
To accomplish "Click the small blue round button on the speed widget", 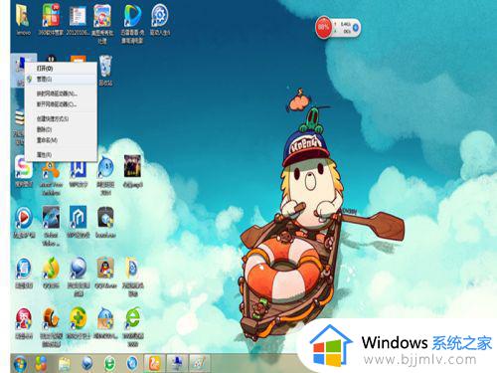I will point(356,27).
